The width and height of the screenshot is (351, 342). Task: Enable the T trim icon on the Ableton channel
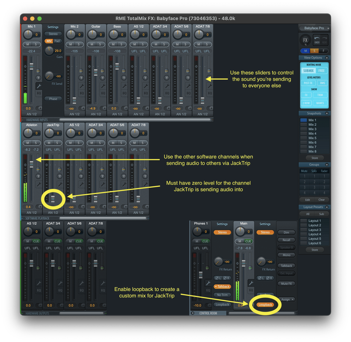[38, 176]
